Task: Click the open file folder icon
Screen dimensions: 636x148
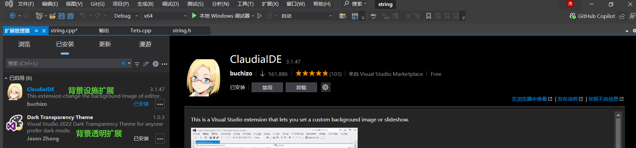Action: coord(52,16)
